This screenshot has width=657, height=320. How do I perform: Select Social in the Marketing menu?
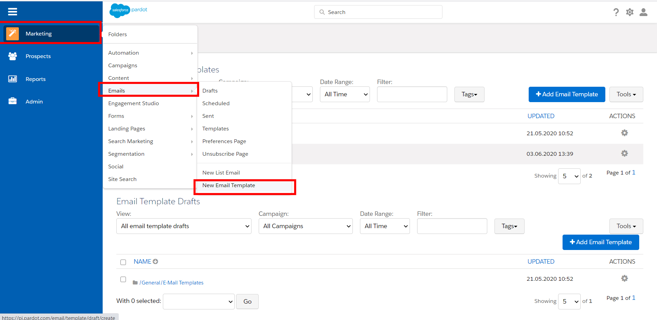[x=150, y=166]
